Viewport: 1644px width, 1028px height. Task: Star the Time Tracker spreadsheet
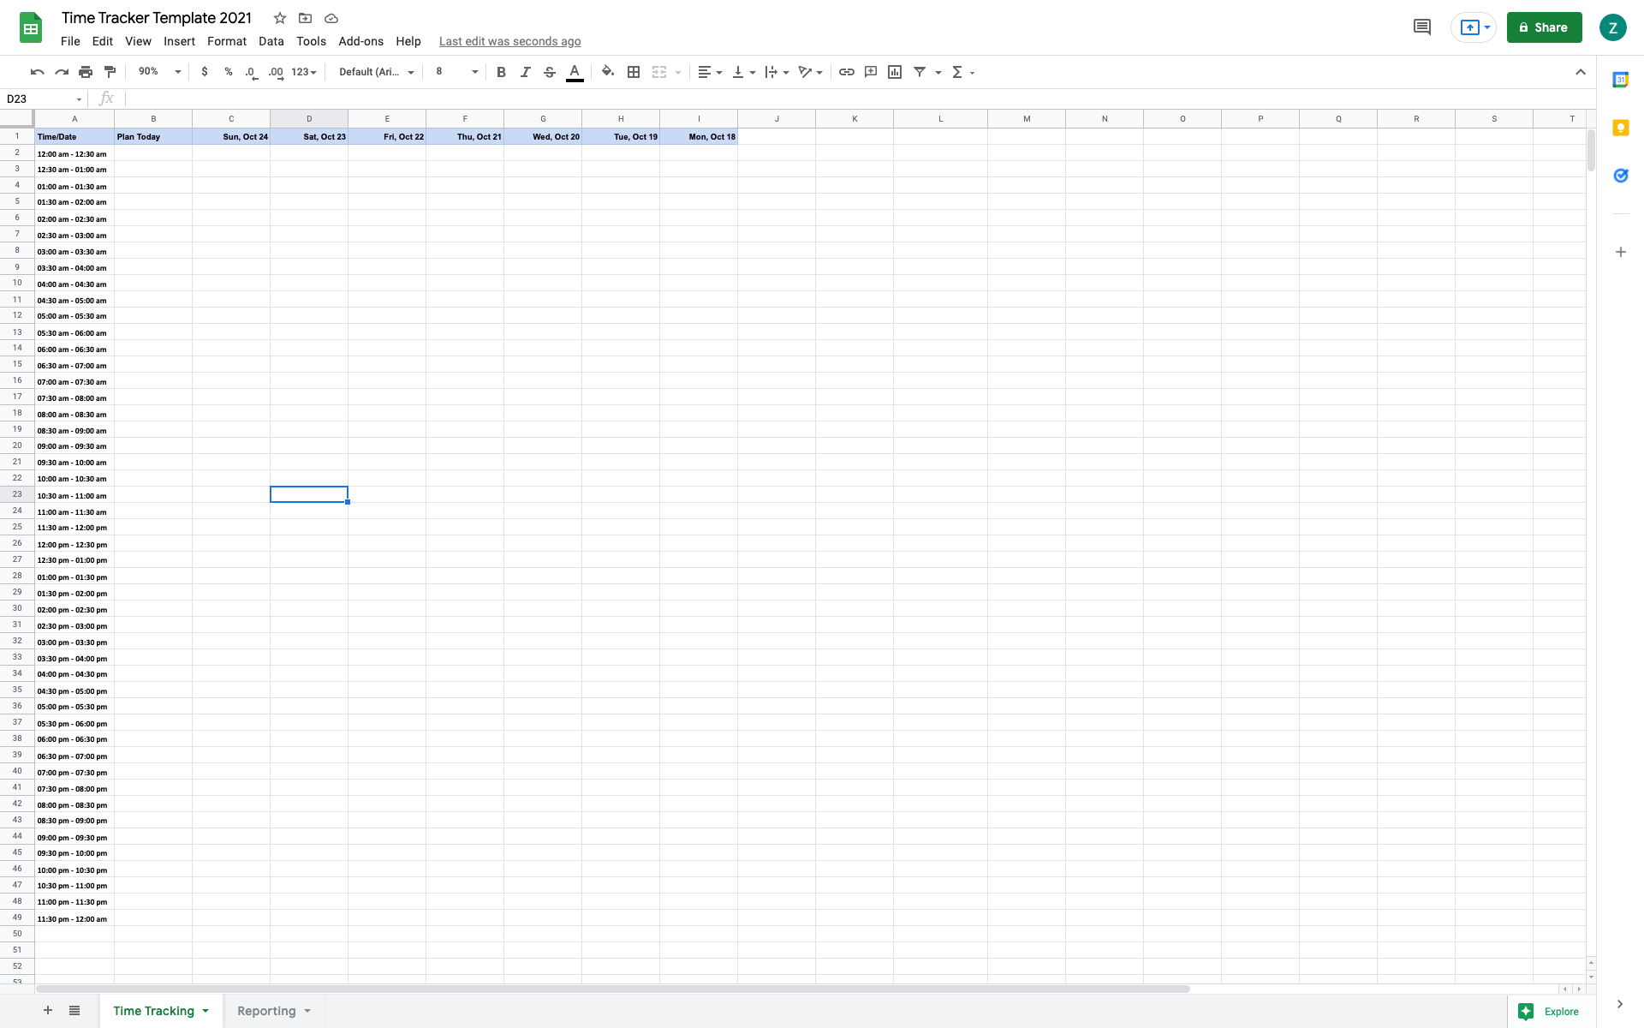click(279, 18)
